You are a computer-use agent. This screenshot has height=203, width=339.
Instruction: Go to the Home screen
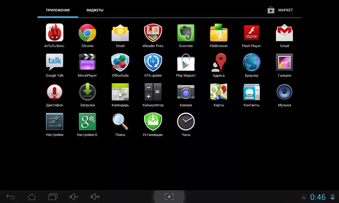click(32, 197)
